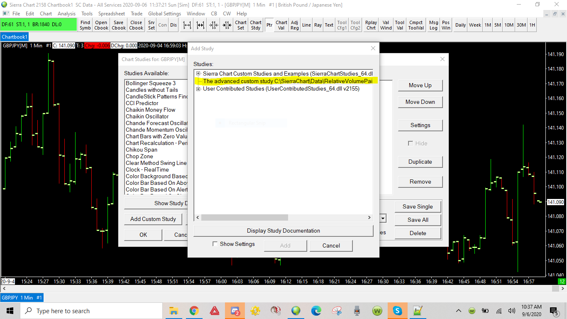
Task: Open the Windows Start menu
Action: click(x=10, y=311)
